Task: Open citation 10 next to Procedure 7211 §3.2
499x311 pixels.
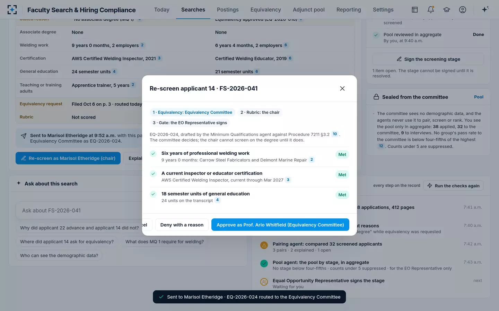Action: click(335, 134)
